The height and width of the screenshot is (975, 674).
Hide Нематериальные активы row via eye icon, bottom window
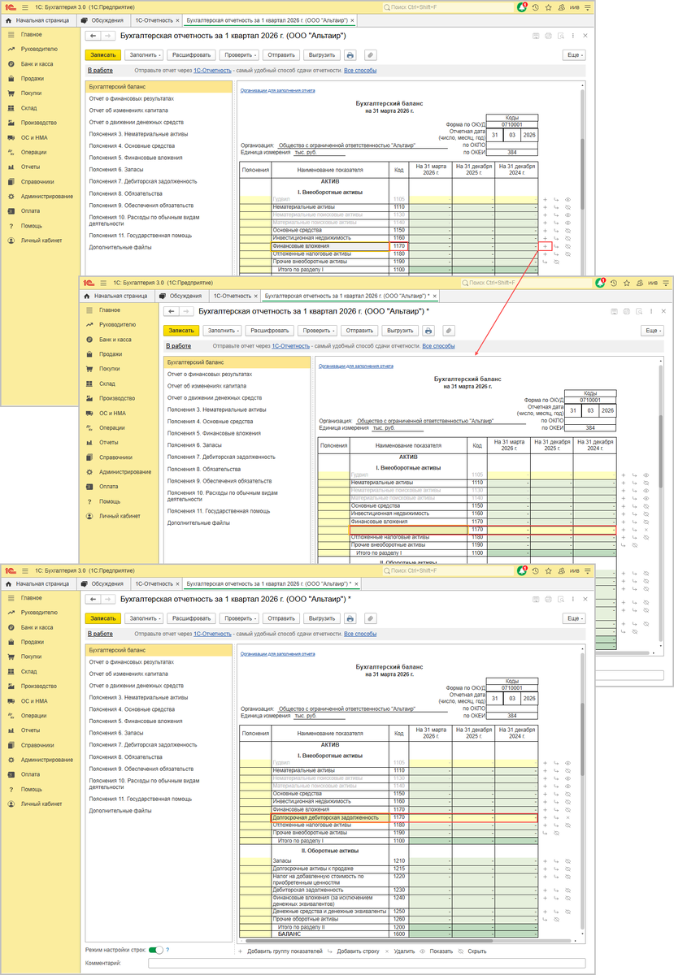coord(567,769)
